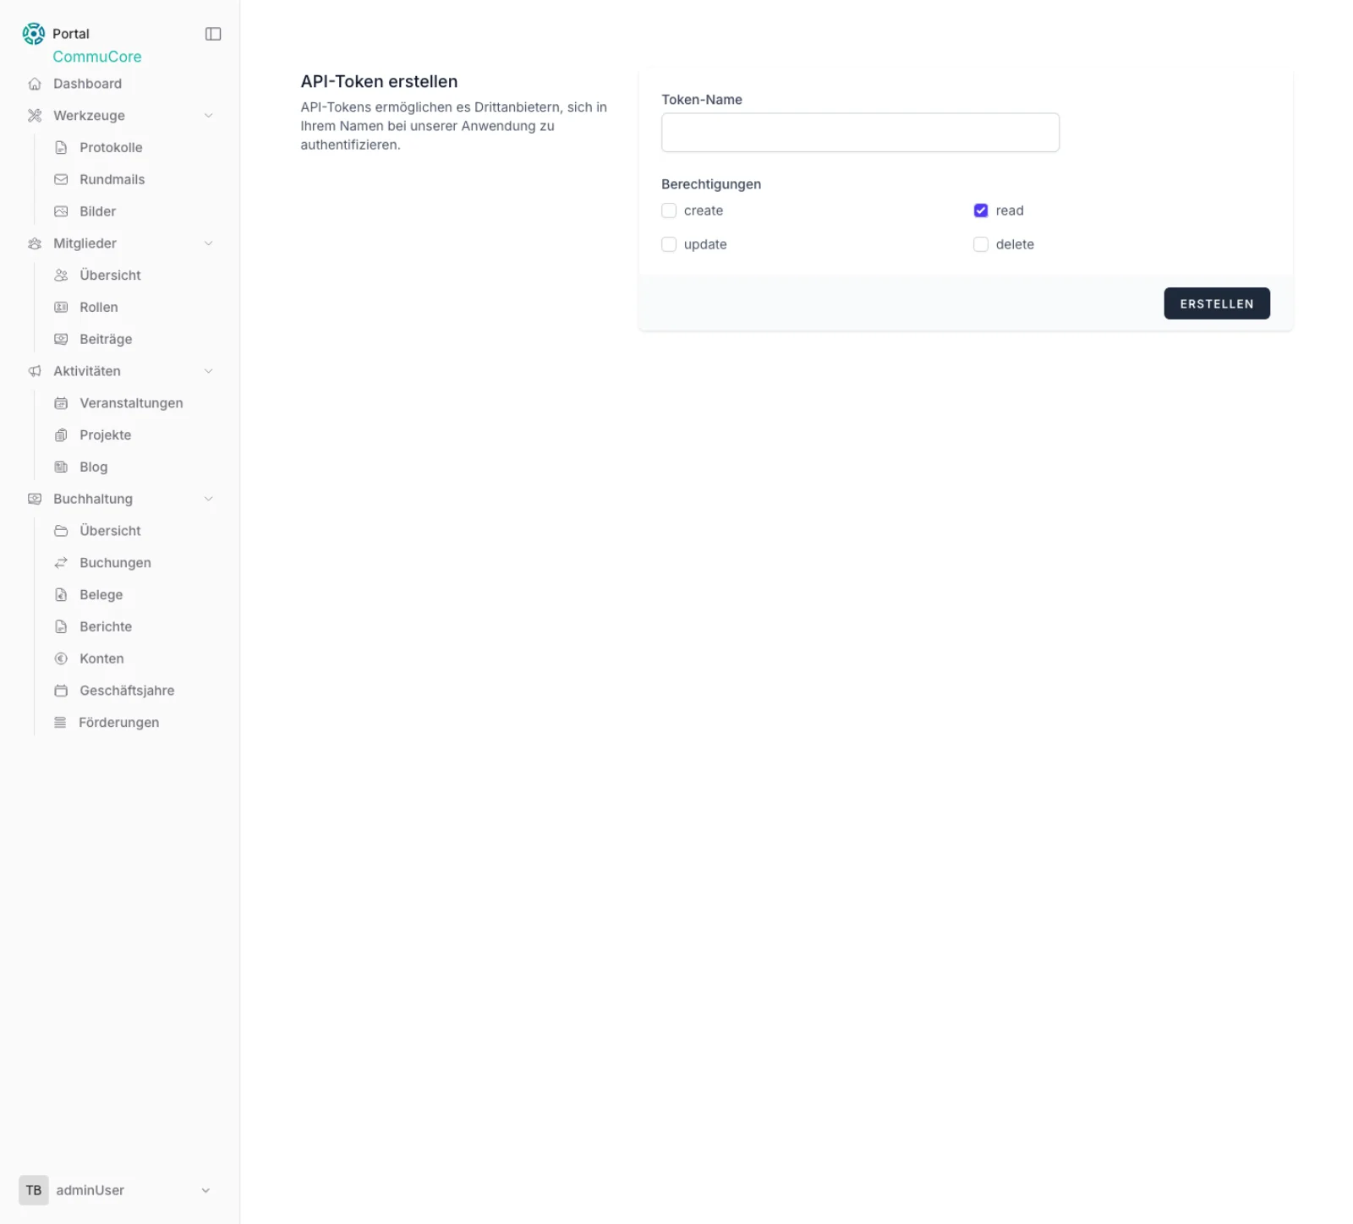Screen dimensions: 1353x1224
Task: Collapse the Buchhaltung section chevron
Action: pyautogui.click(x=209, y=499)
